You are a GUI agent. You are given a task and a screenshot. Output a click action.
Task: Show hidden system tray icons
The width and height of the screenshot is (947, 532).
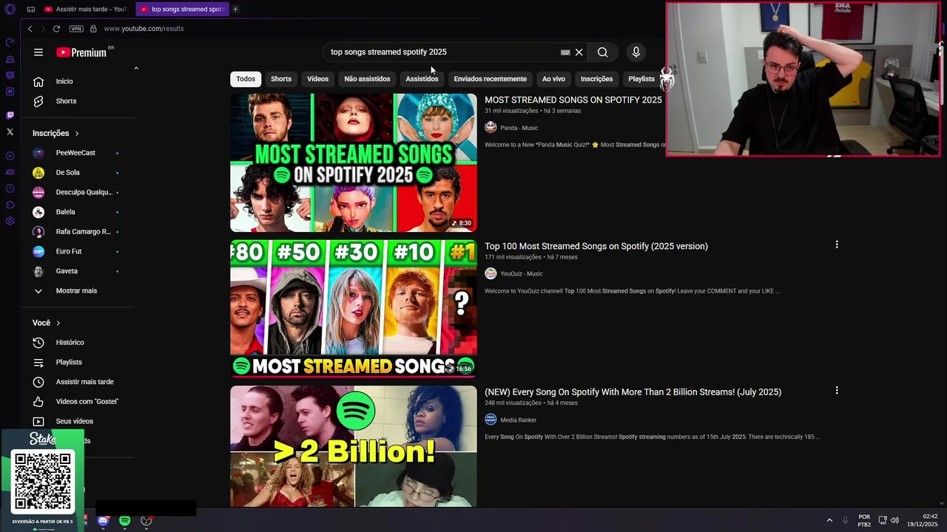point(829,521)
